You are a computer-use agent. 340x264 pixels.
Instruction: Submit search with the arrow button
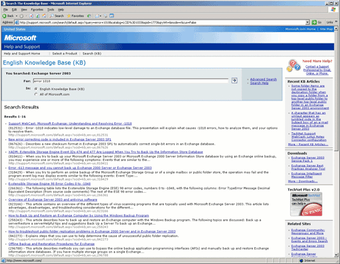click(x=234, y=80)
